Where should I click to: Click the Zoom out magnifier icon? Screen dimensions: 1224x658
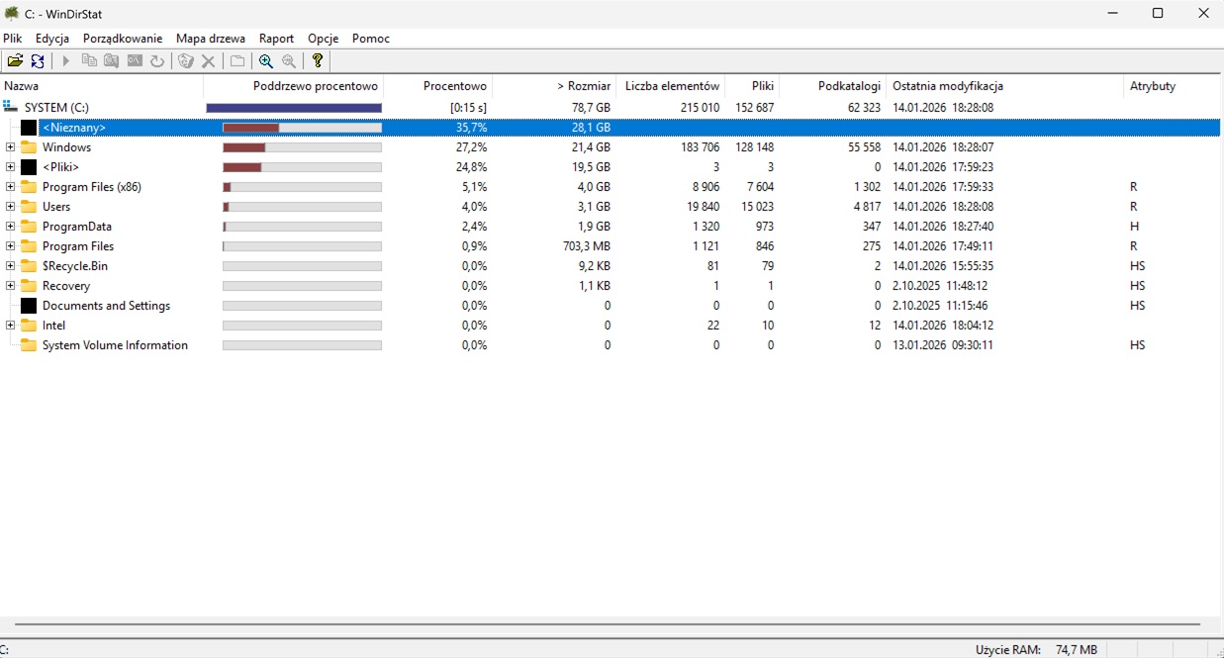tap(289, 61)
